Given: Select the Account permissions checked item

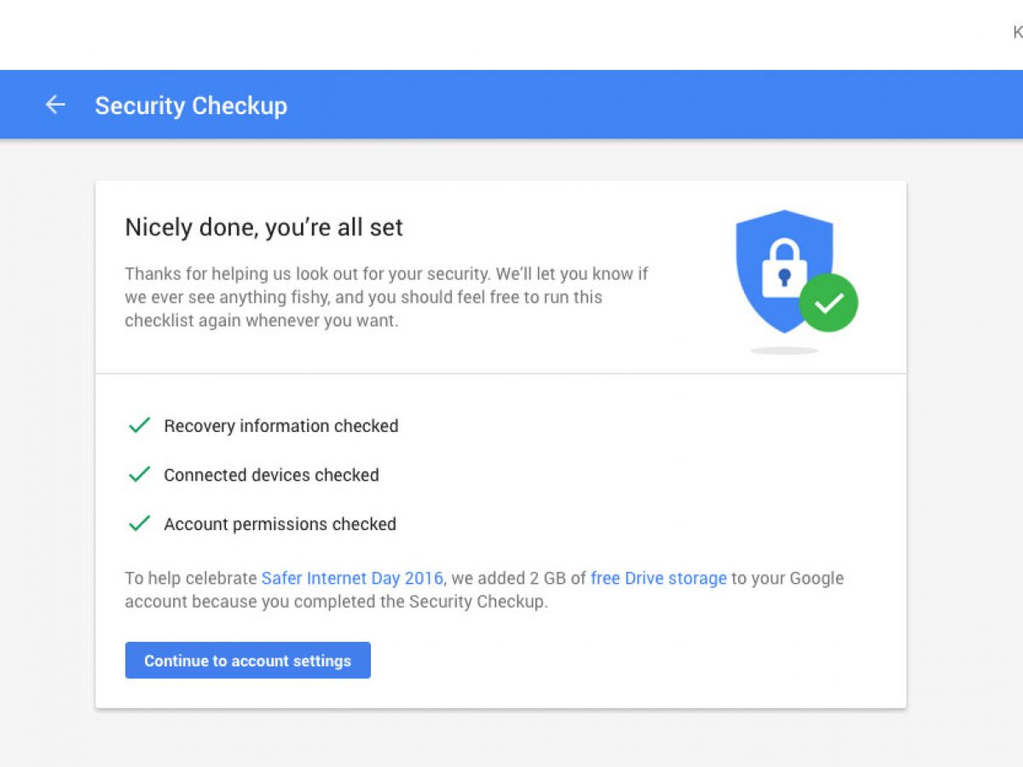Looking at the screenshot, I should point(280,524).
